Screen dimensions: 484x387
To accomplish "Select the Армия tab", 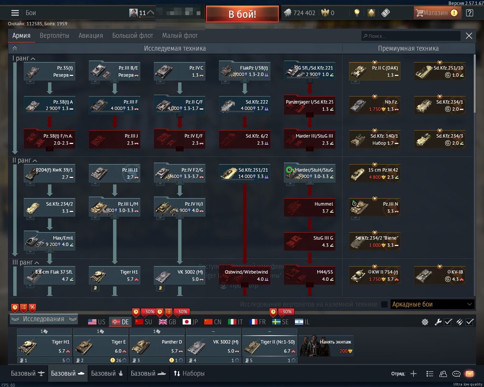I will 22,36.
